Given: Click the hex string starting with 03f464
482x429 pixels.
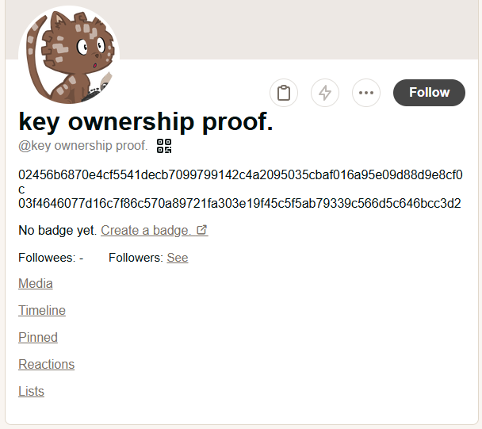Looking at the screenshot, I should tap(239, 204).
